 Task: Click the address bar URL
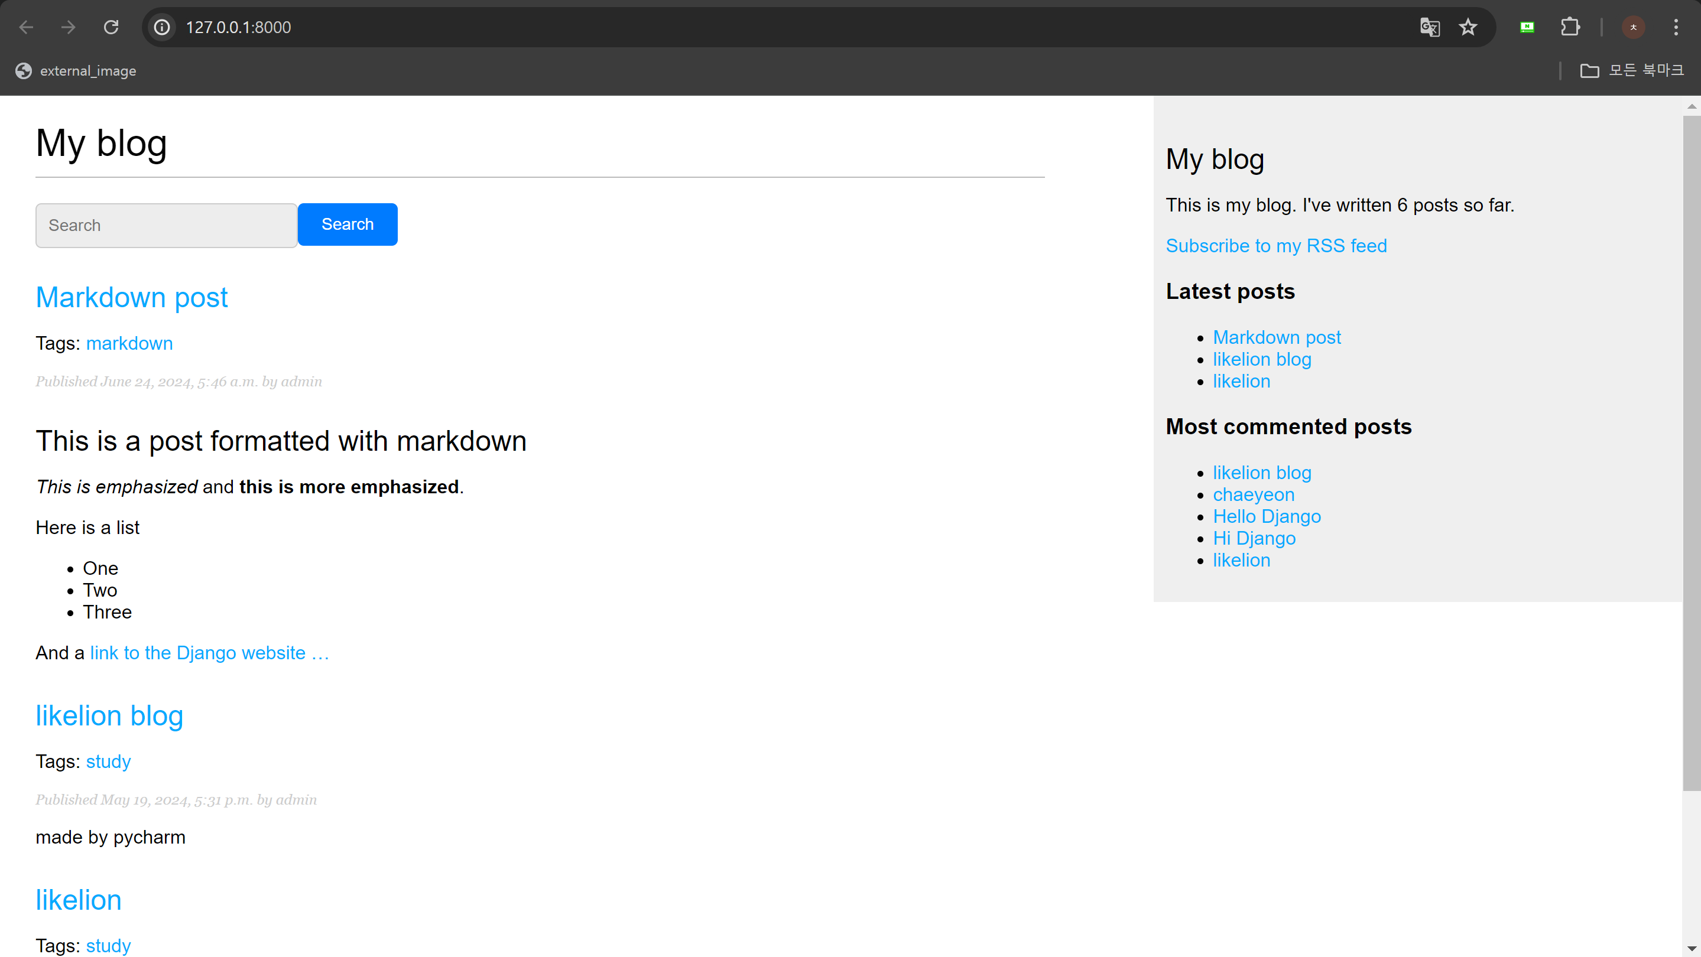(x=238, y=27)
